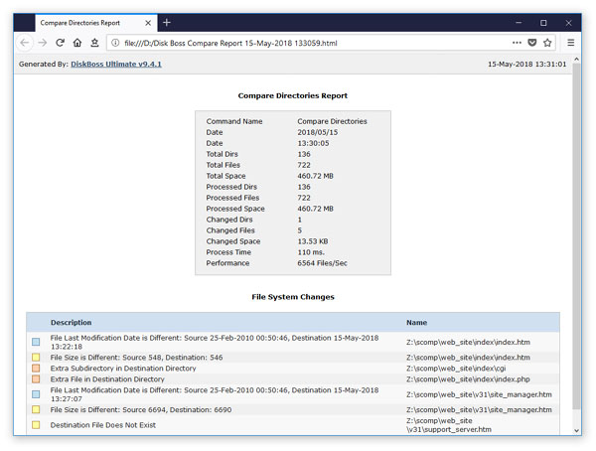Click orange swatch for Extra File row
The image size is (596, 451).
(36, 379)
